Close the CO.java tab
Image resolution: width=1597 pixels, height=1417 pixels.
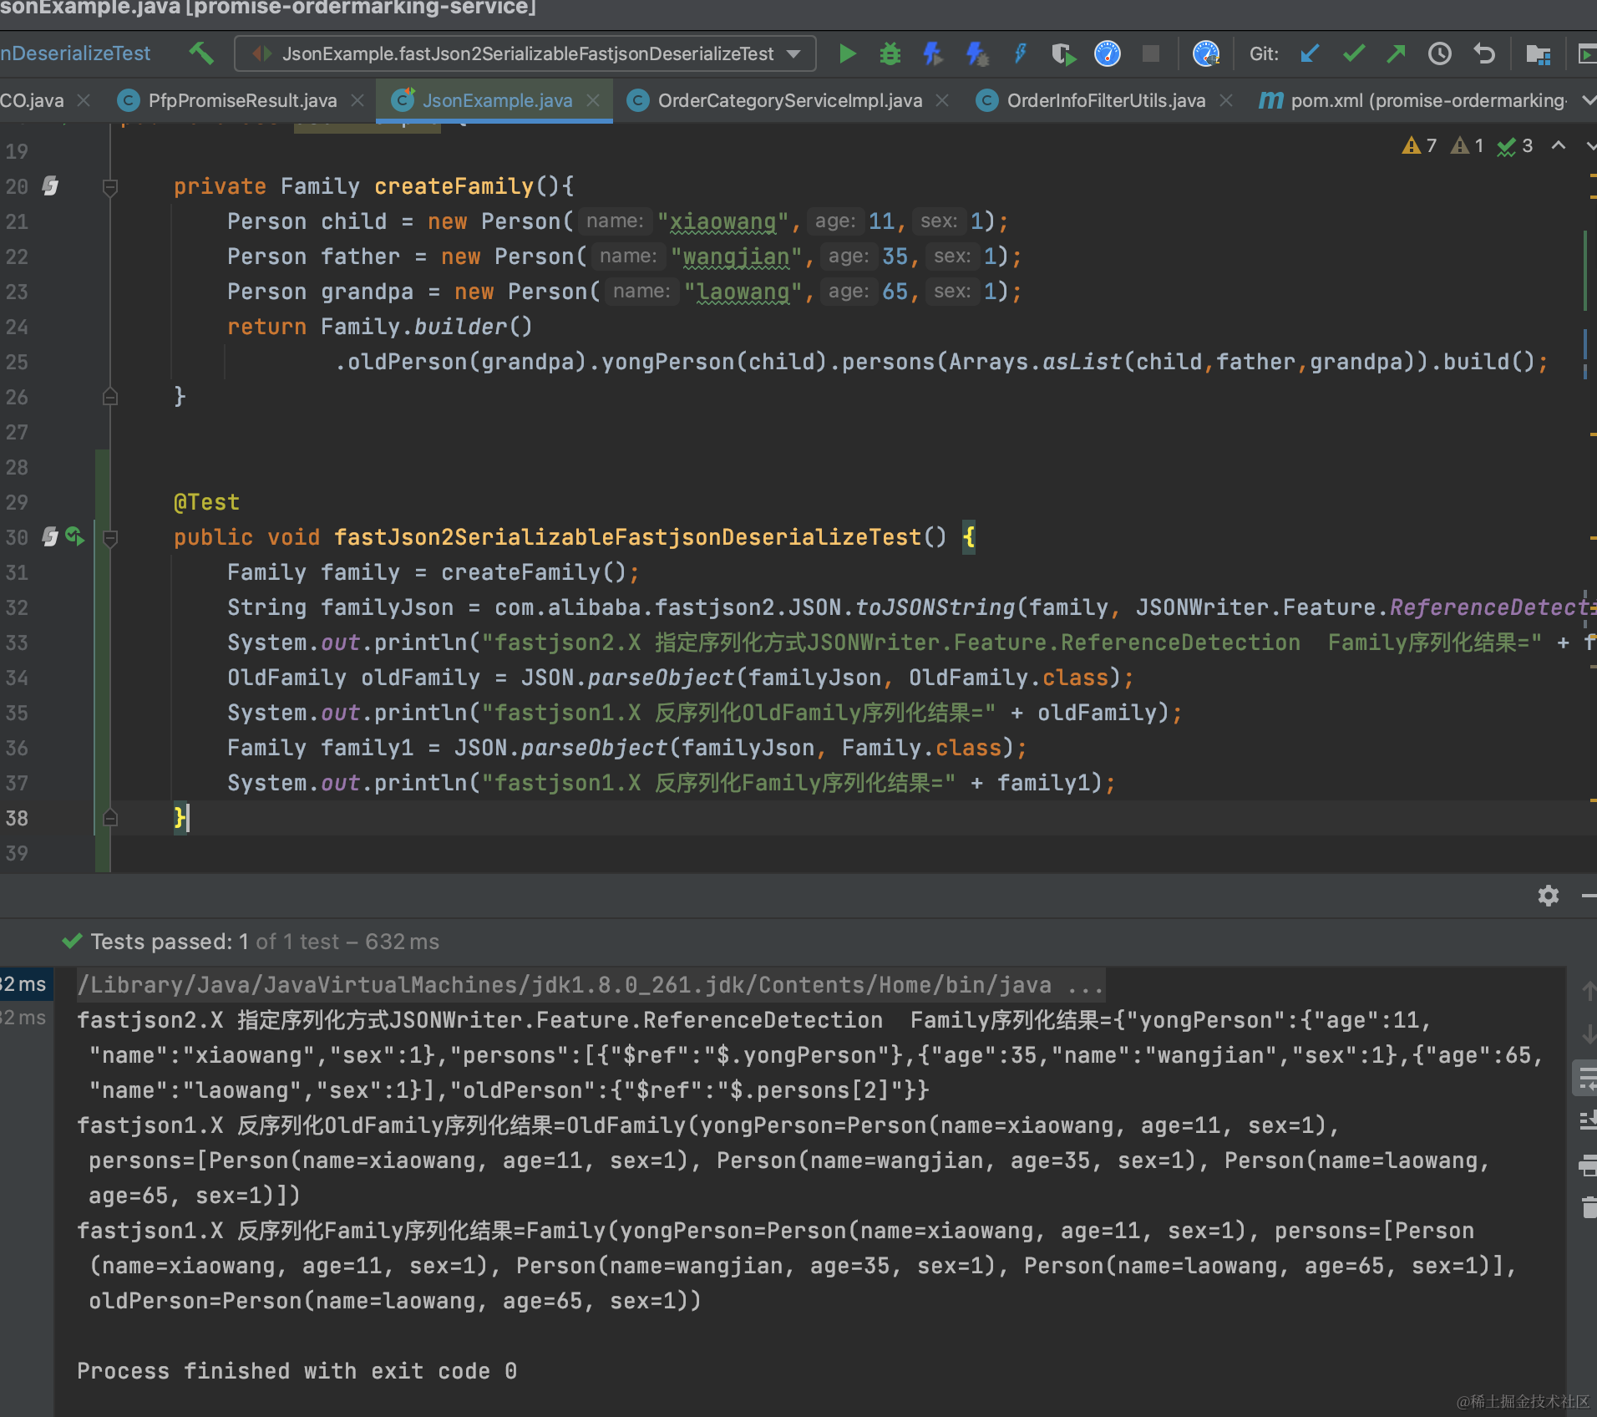pyautogui.click(x=84, y=101)
